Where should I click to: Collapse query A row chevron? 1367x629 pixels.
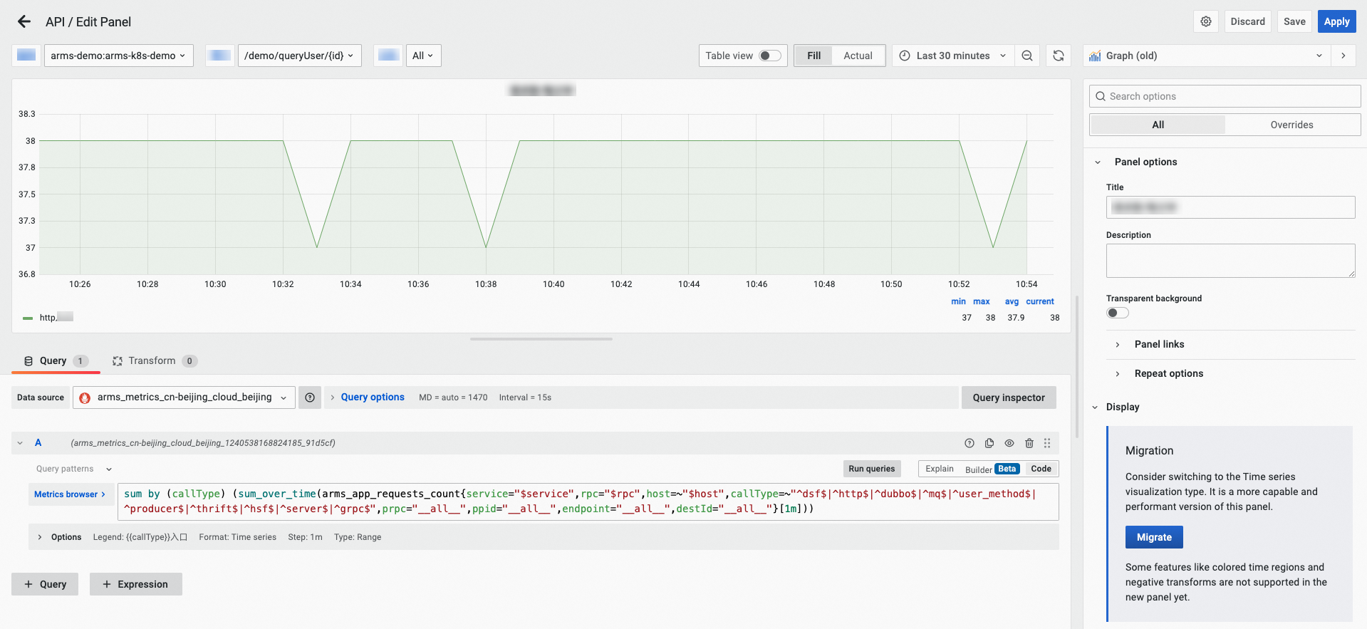(20, 443)
